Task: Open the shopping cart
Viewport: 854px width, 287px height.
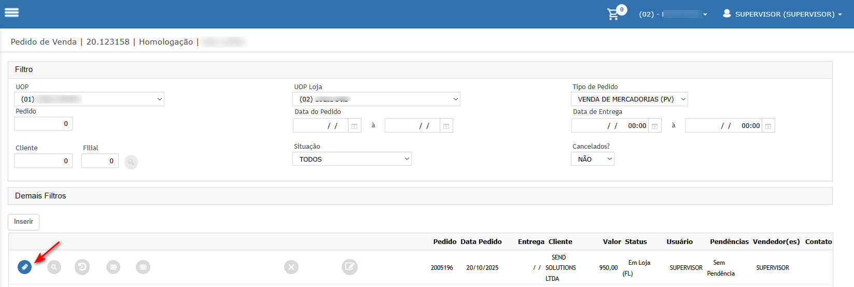Action: (613, 14)
